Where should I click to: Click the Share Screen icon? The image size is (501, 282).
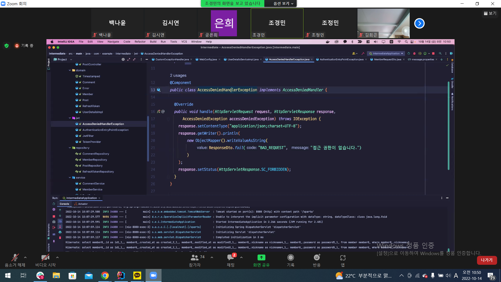[x=261, y=258]
